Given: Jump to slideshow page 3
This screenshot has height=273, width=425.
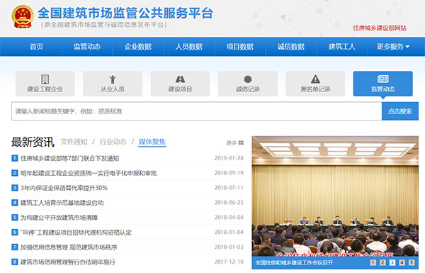Looking at the screenshot, I should point(392,262).
